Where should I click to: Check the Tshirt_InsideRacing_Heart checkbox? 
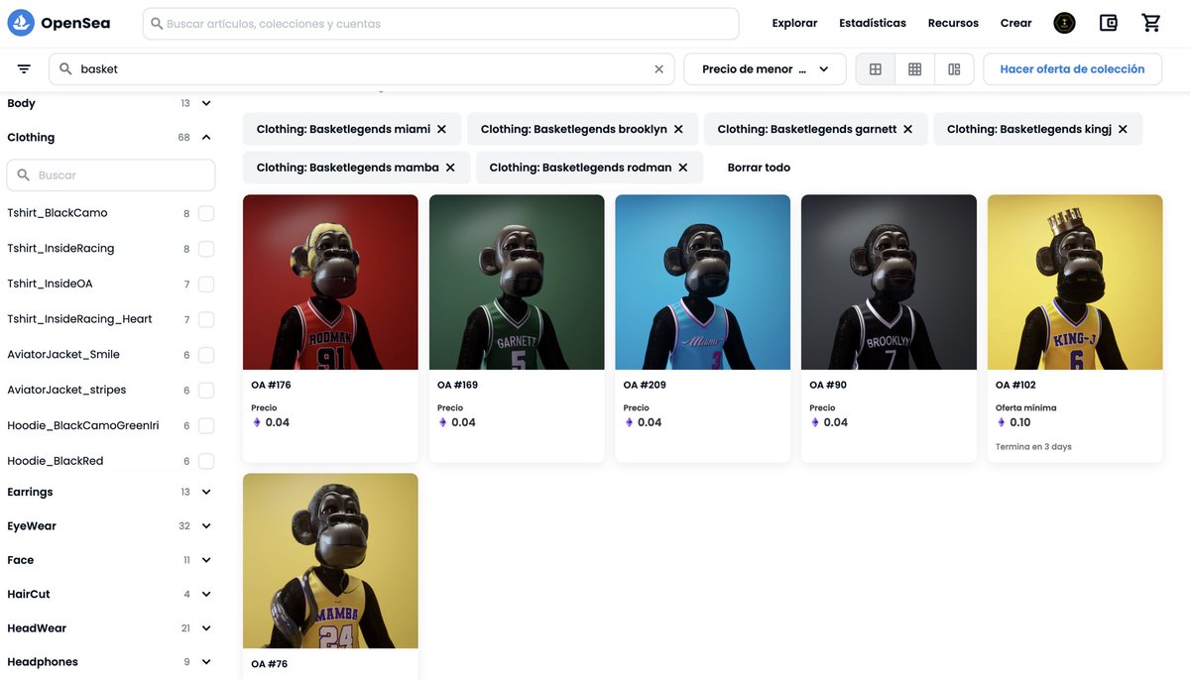(206, 319)
